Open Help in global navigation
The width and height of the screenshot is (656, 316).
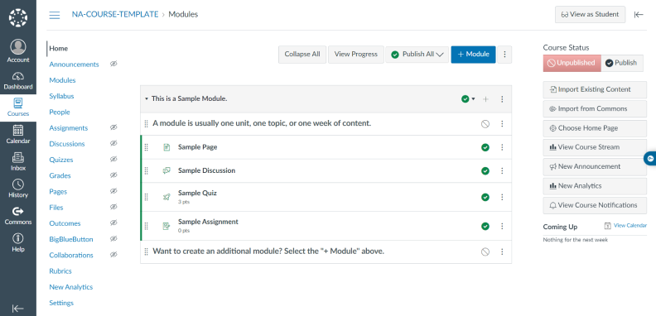pos(18,243)
